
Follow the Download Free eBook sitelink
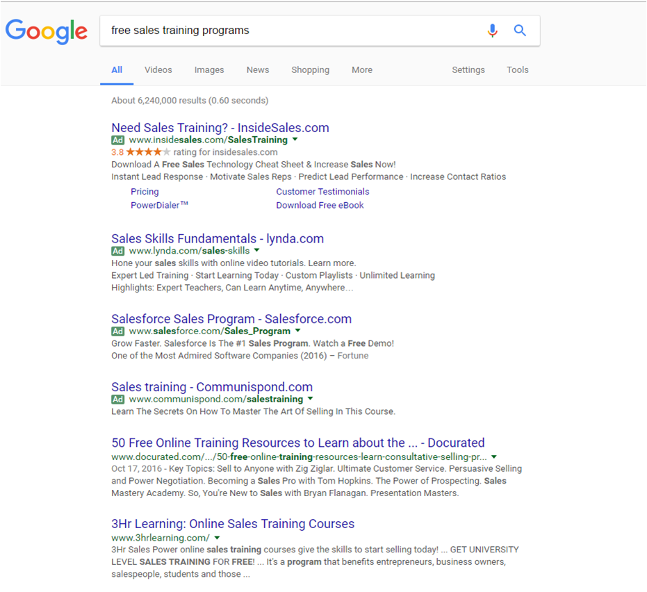(320, 206)
